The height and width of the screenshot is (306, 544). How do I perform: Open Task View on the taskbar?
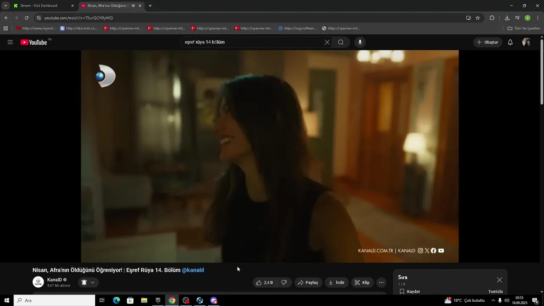(102, 300)
